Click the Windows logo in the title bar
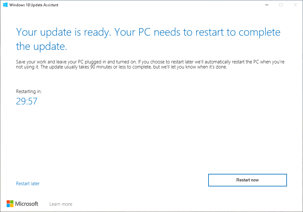303x212 pixels. (x=5, y=5)
